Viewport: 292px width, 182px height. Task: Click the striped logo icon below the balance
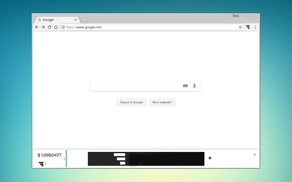click(x=41, y=164)
